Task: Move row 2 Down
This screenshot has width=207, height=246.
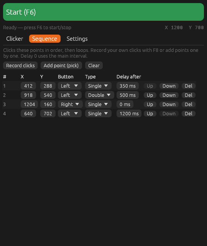Action: point(169,95)
